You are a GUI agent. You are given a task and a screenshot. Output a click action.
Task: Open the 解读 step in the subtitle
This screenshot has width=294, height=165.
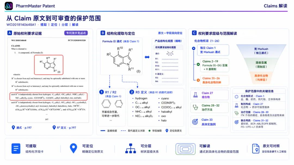[75, 25]
